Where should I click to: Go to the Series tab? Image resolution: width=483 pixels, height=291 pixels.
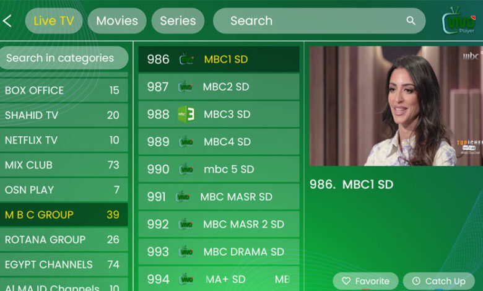pos(178,21)
